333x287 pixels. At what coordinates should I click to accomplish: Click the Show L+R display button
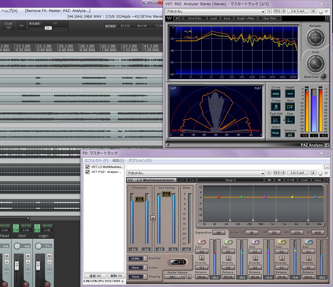point(290,107)
